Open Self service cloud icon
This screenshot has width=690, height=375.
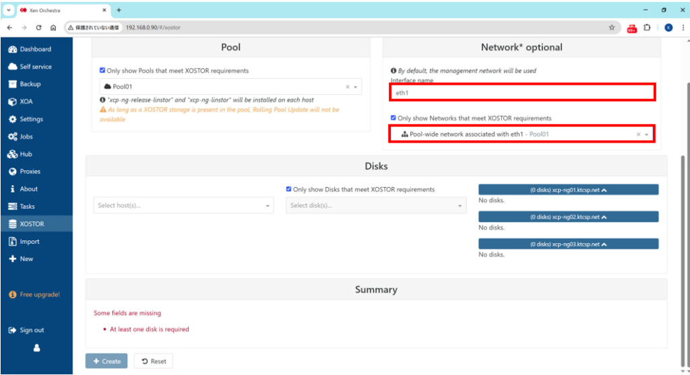(13, 67)
